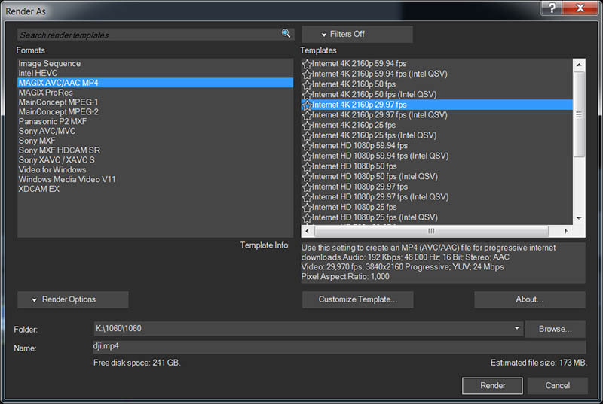
Task: Select Sony XAVC / XAVC S format
Action: tap(155, 160)
